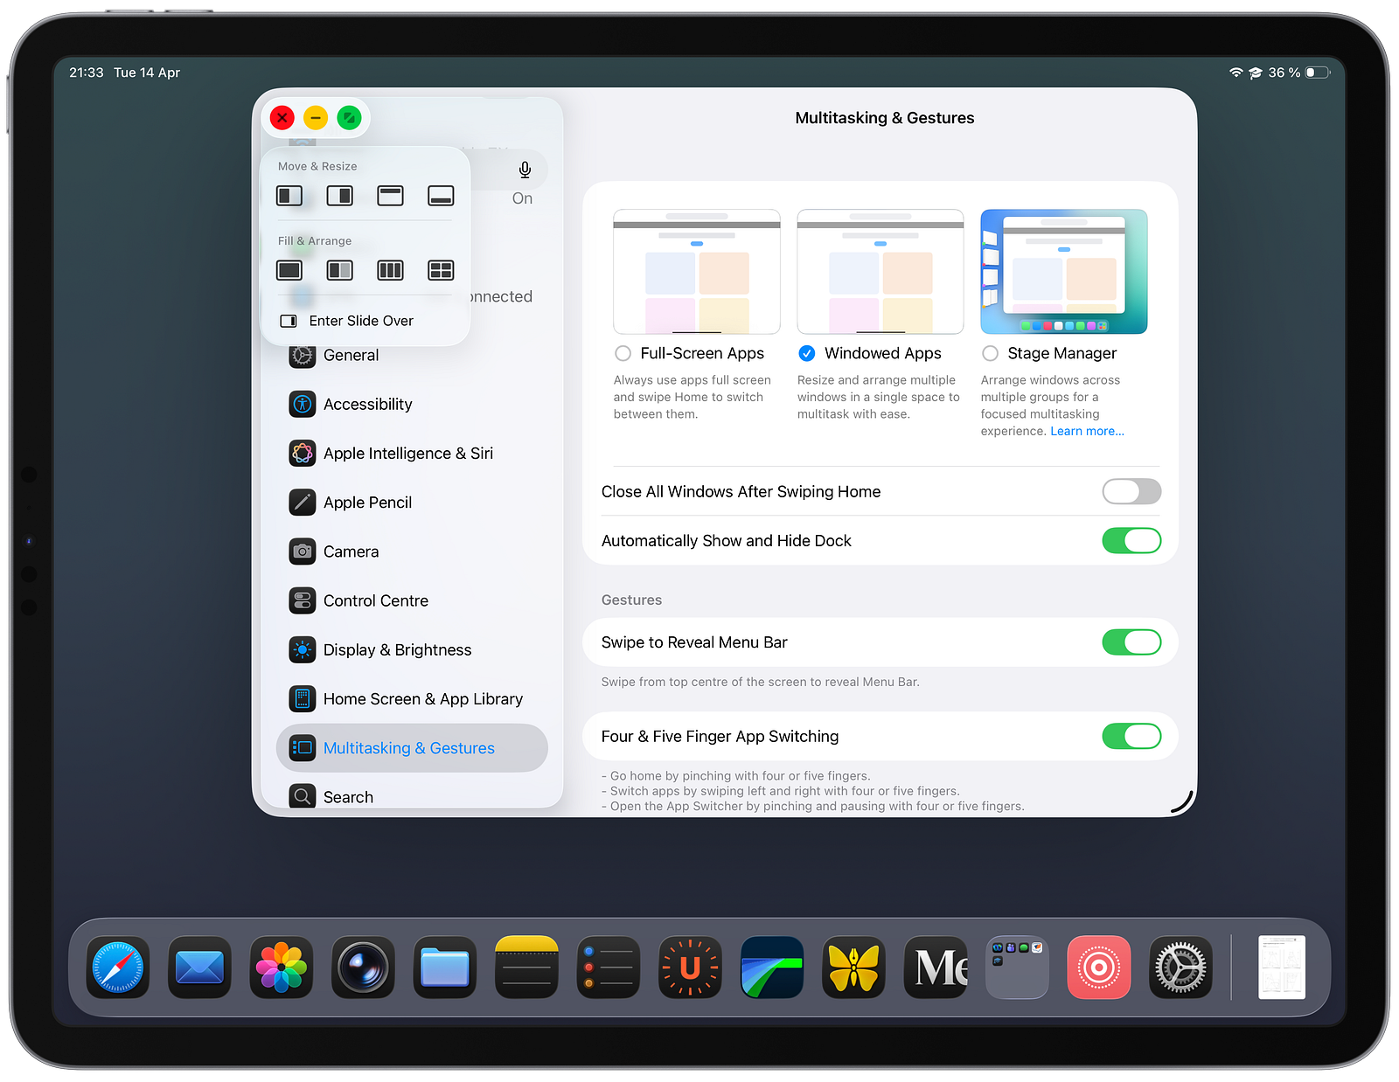This screenshot has width=1399, height=1082.
Task: Open the red target app in dock
Action: click(x=1099, y=968)
